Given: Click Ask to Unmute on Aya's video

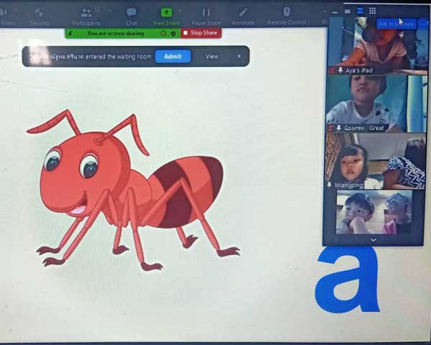Looking at the screenshot, I should 396,24.
